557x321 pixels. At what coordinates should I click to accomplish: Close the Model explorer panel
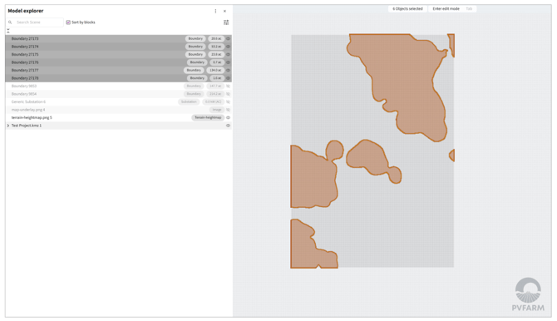click(x=224, y=11)
